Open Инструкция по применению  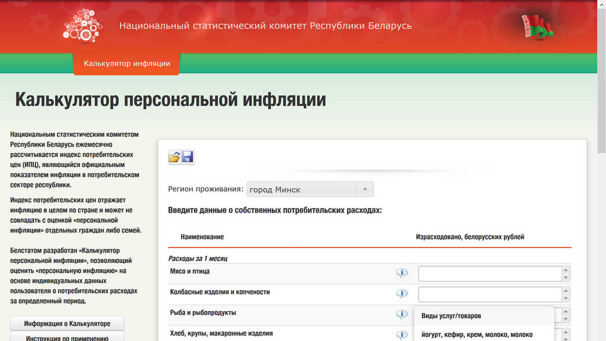(x=67, y=337)
